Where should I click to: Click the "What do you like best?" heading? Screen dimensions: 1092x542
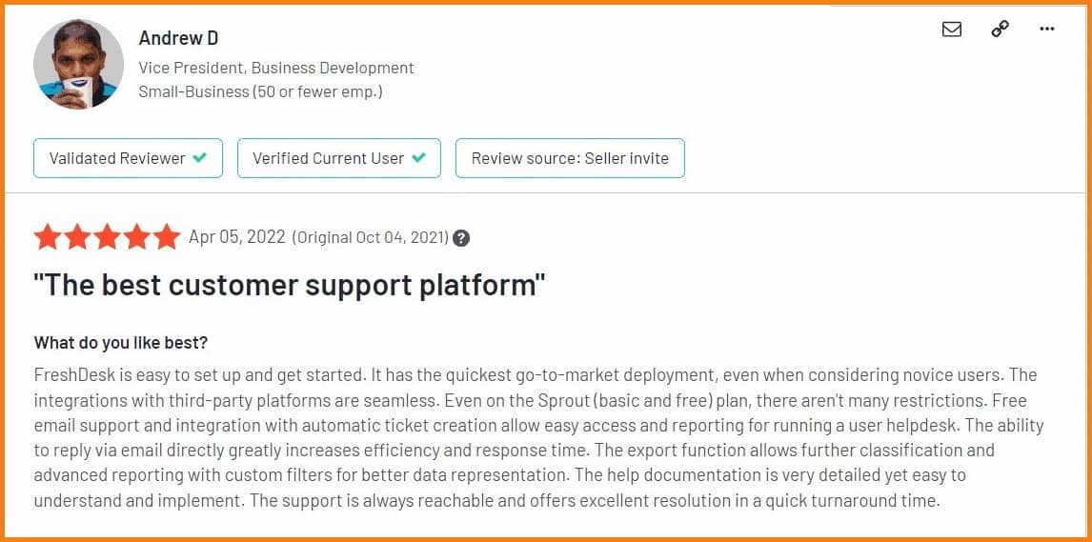pos(121,343)
